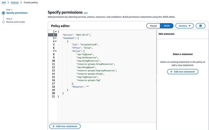Select the Specify permissions step
209x130 pixels.
[17, 13]
